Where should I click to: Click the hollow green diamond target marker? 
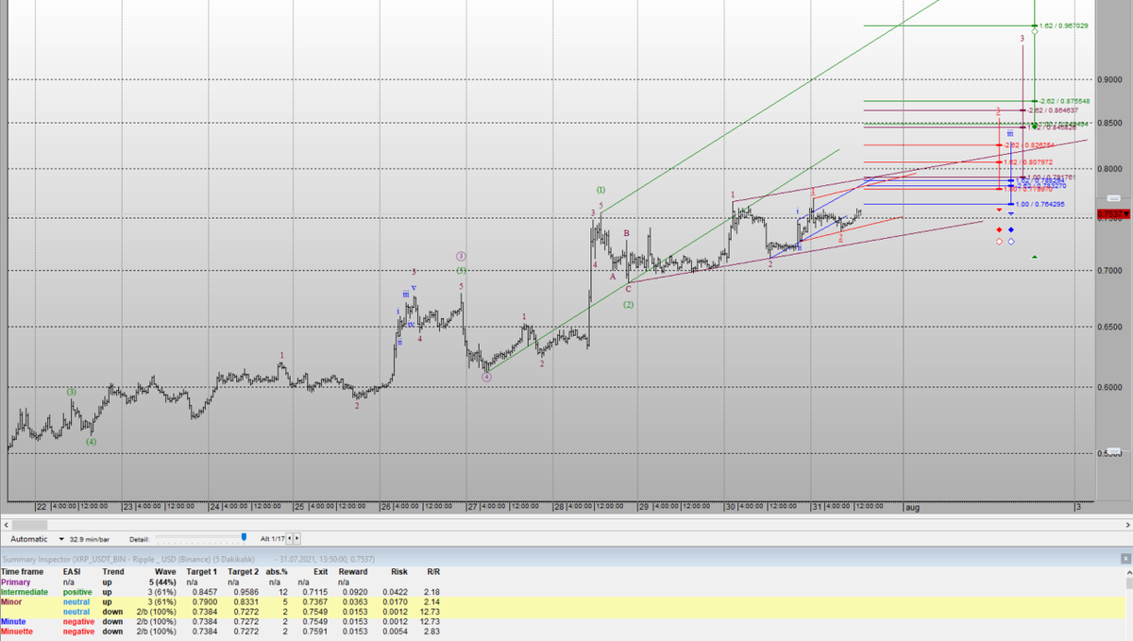[x=1035, y=31]
